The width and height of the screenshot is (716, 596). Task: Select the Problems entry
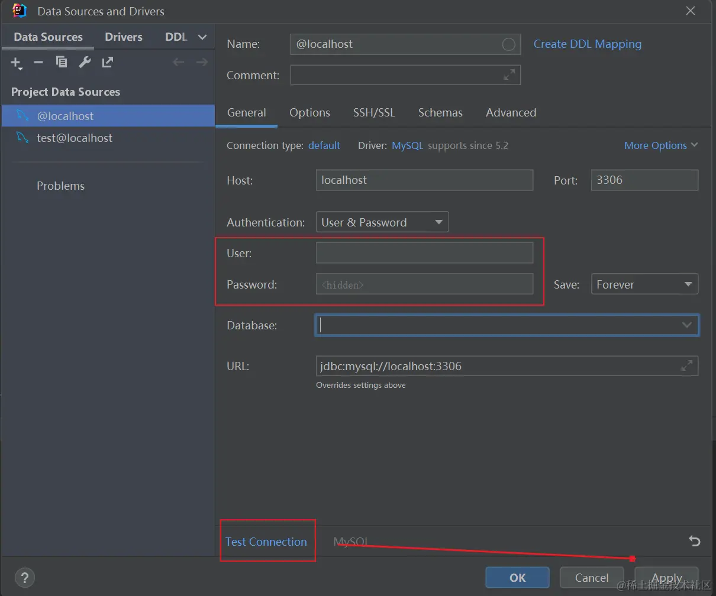(x=60, y=186)
